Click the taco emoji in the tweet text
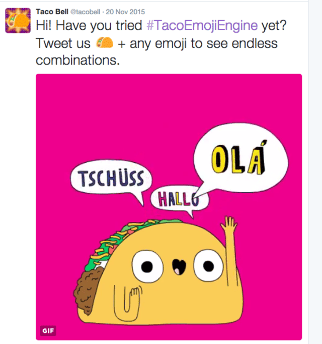This screenshot has width=322, height=344. (105, 43)
